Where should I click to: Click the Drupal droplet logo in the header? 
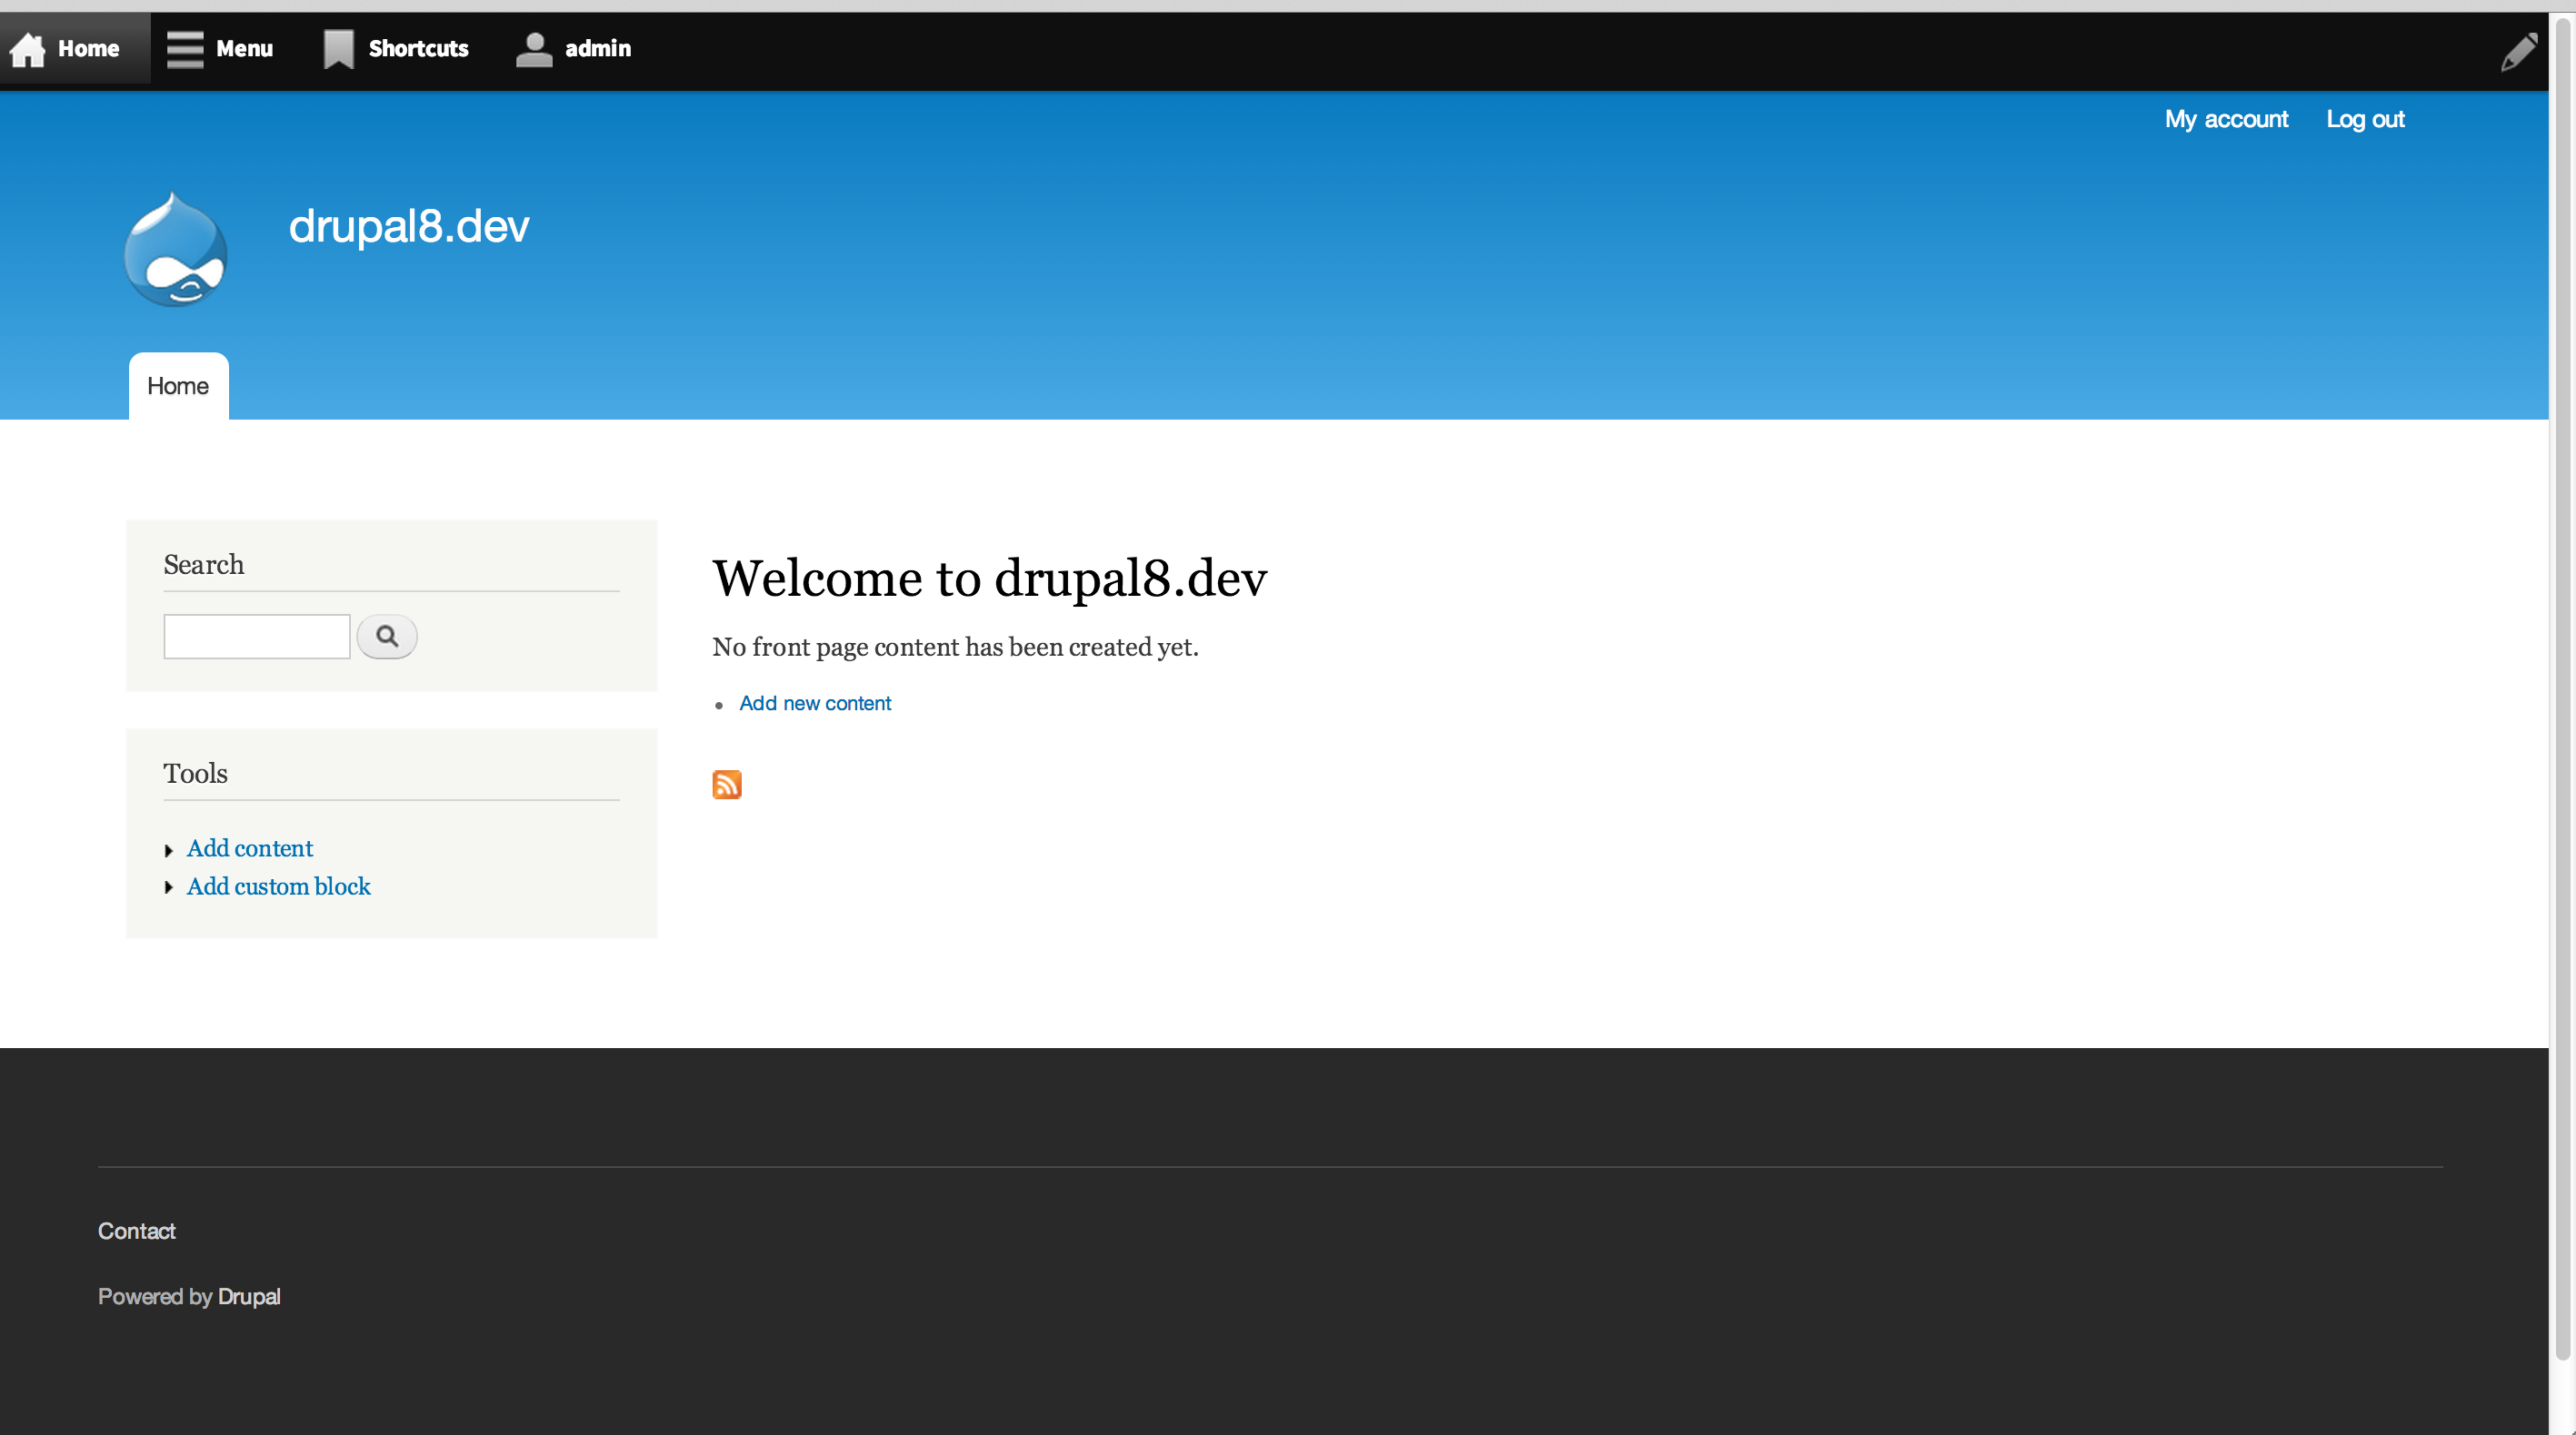[176, 251]
